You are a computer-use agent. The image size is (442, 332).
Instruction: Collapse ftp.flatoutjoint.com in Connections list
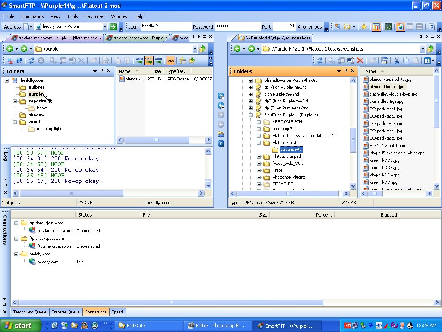point(16,223)
